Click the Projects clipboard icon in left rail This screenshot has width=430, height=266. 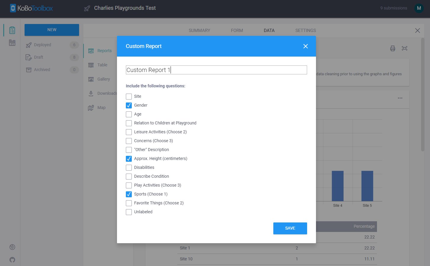coord(12,30)
